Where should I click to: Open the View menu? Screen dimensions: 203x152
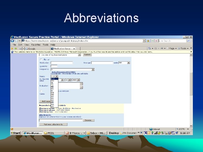click(x=27, y=45)
